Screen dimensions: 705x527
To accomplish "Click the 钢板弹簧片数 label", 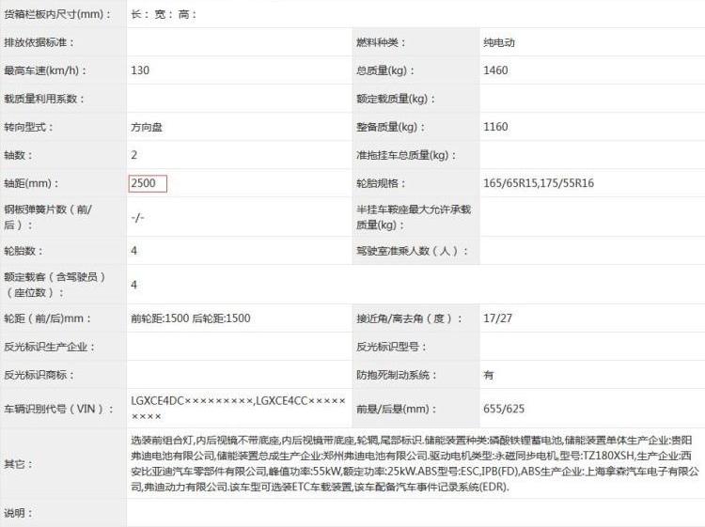I will coord(48,217).
